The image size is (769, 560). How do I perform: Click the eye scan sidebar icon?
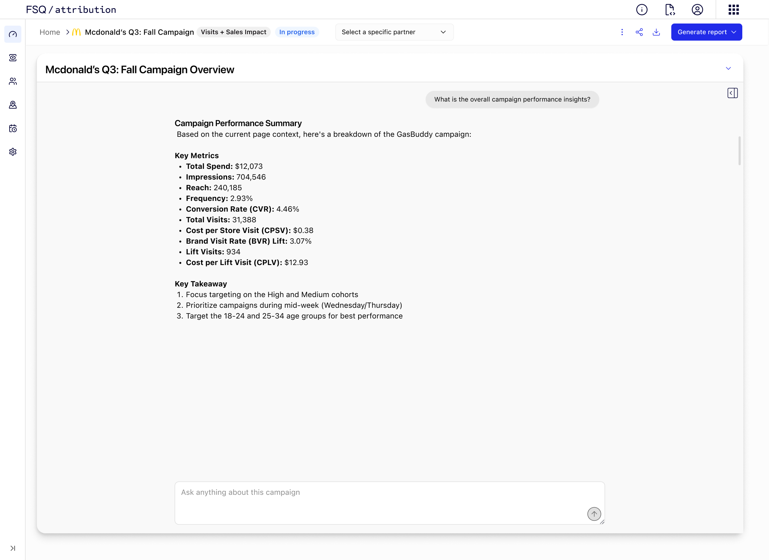pyautogui.click(x=13, y=58)
